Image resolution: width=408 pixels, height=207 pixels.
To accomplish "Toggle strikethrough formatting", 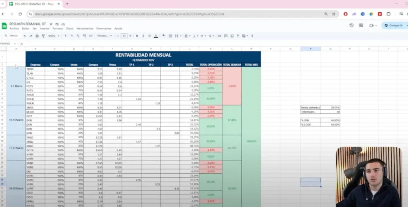I will pyautogui.click(x=149, y=36).
